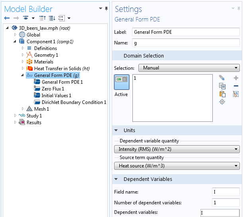Screen dimensions: 243x217
Task: Open the Intensity (RMS) quantity dropdown
Action: 177,149
